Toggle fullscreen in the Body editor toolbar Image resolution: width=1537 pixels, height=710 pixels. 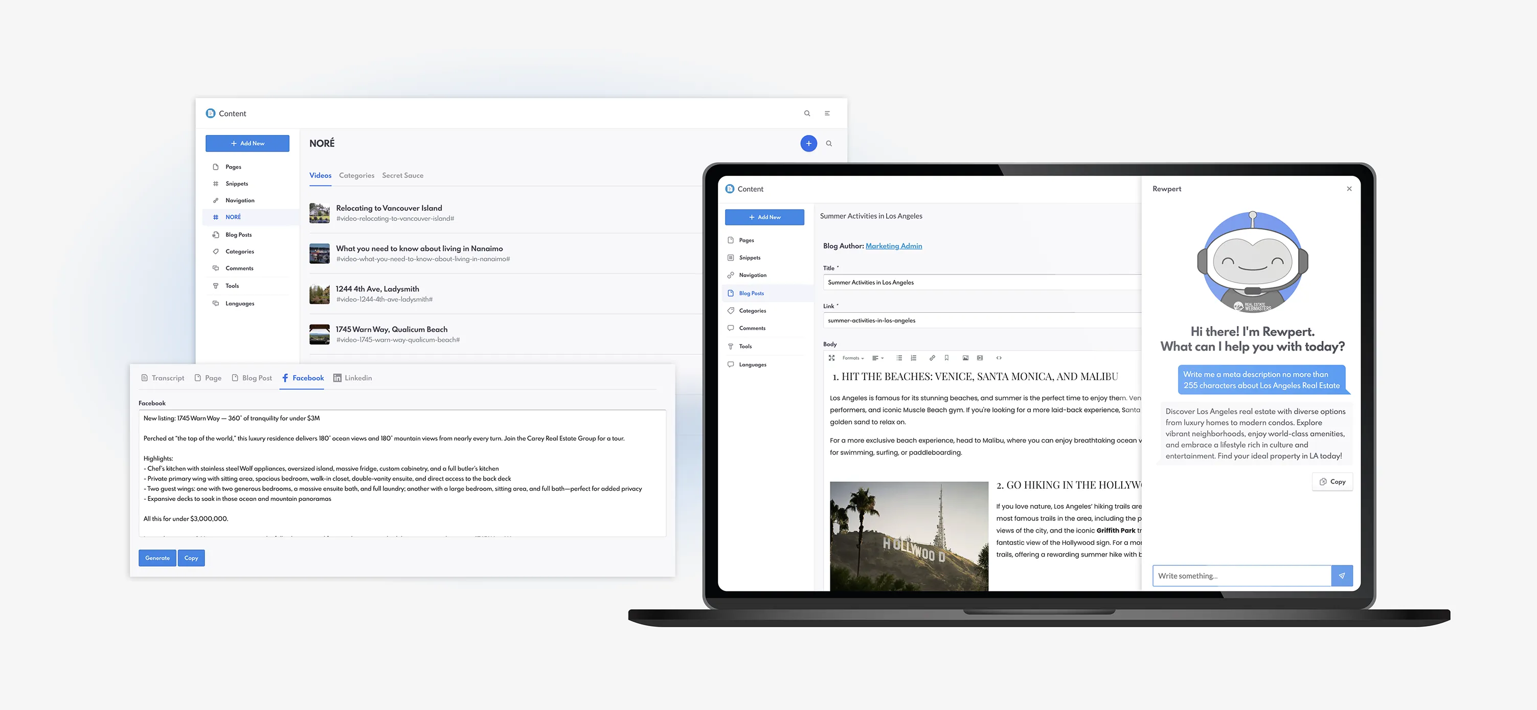(831, 358)
